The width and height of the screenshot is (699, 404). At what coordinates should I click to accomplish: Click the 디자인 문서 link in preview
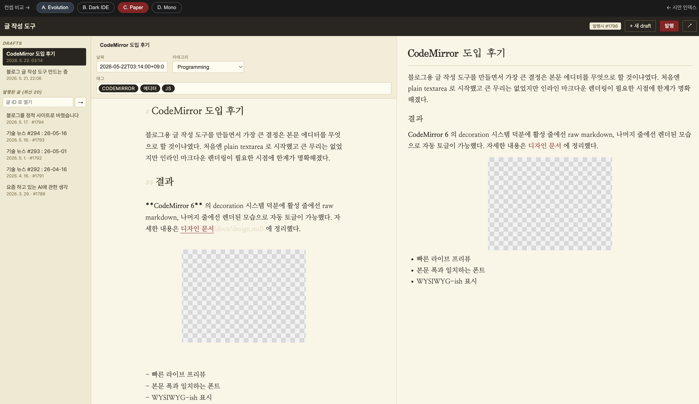[x=545, y=146]
